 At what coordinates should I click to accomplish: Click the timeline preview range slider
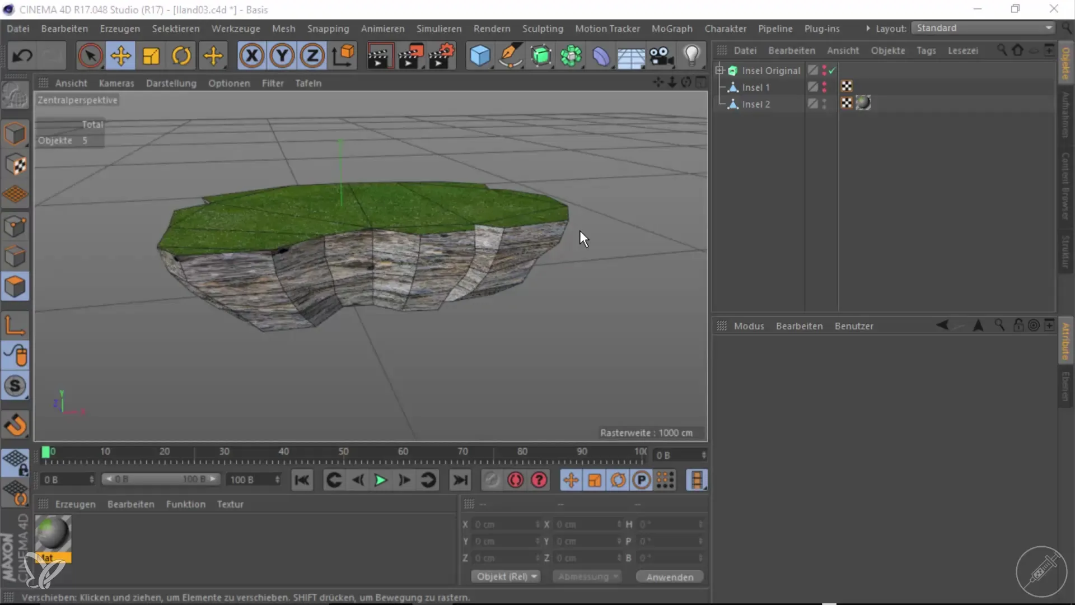[x=161, y=480]
